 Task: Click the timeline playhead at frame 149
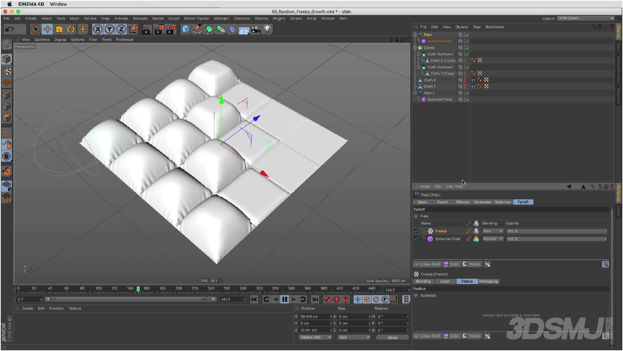[138, 289]
